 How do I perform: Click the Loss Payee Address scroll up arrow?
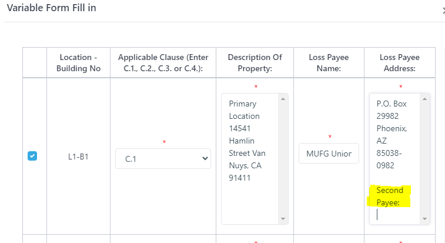(425, 98)
